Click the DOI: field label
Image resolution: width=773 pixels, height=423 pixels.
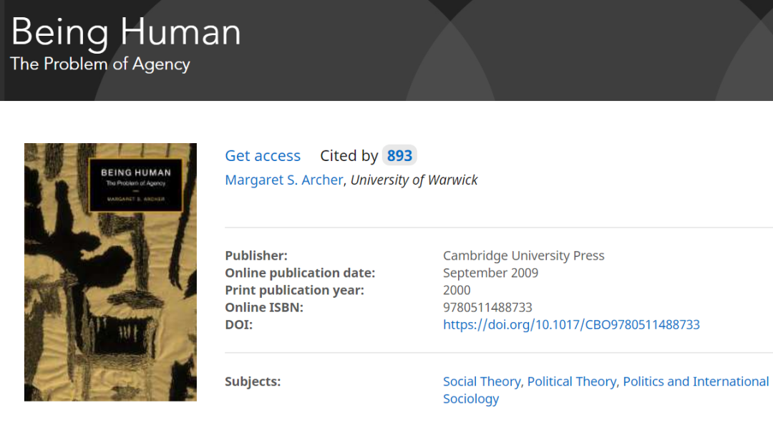click(239, 325)
